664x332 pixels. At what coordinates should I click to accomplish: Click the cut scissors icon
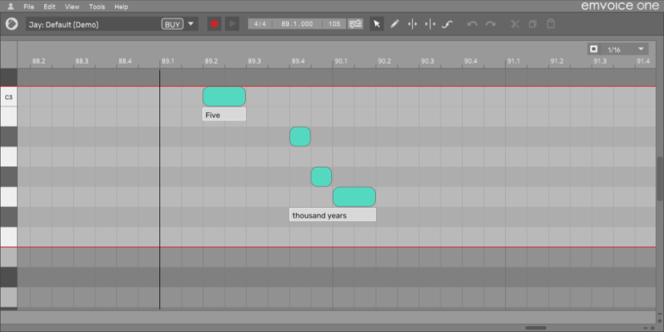[515, 24]
